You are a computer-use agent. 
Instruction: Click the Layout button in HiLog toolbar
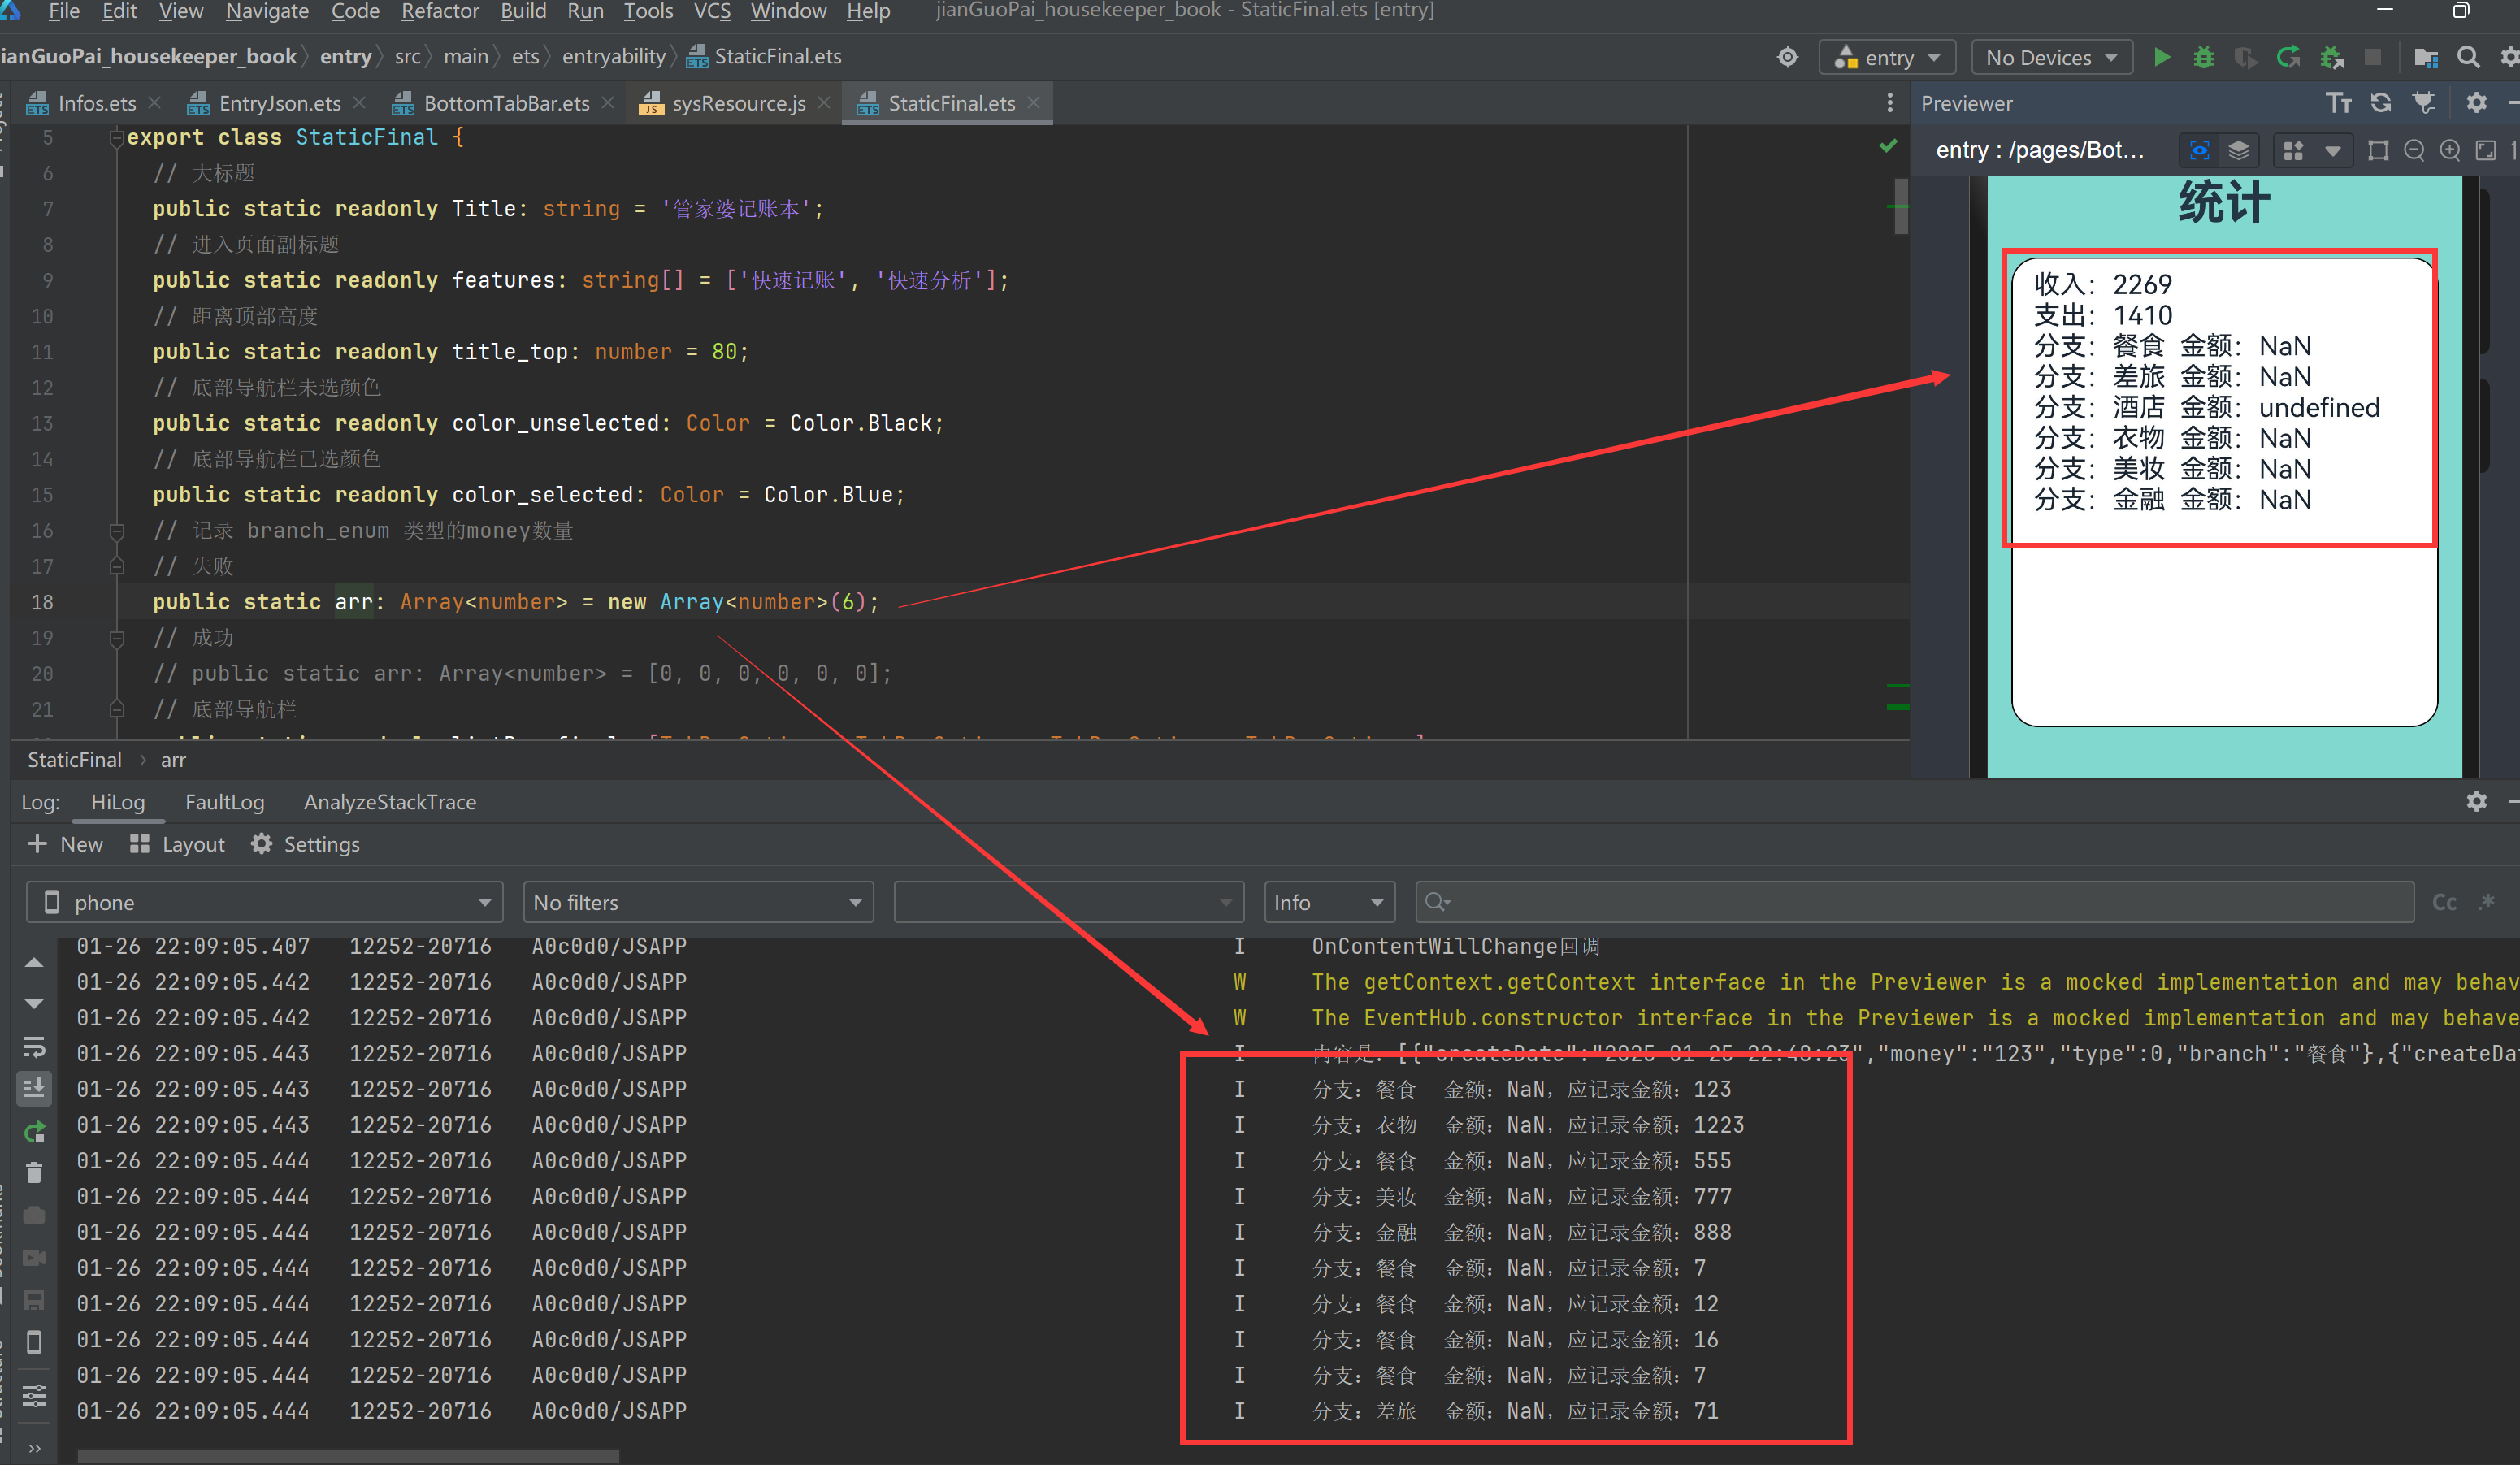[177, 844]
